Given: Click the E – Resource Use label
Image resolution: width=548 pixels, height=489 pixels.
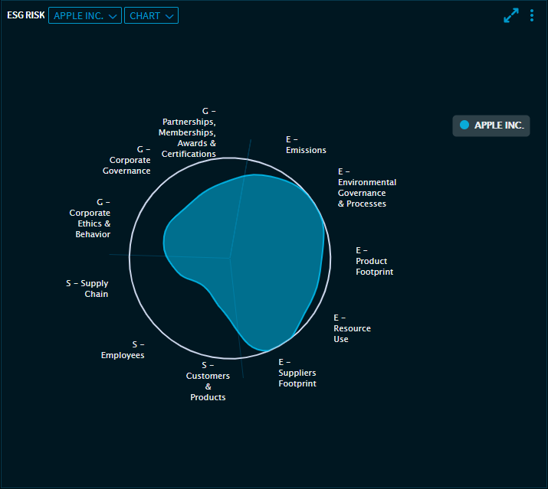Looking at the screenshot, I should click(352, 328).
